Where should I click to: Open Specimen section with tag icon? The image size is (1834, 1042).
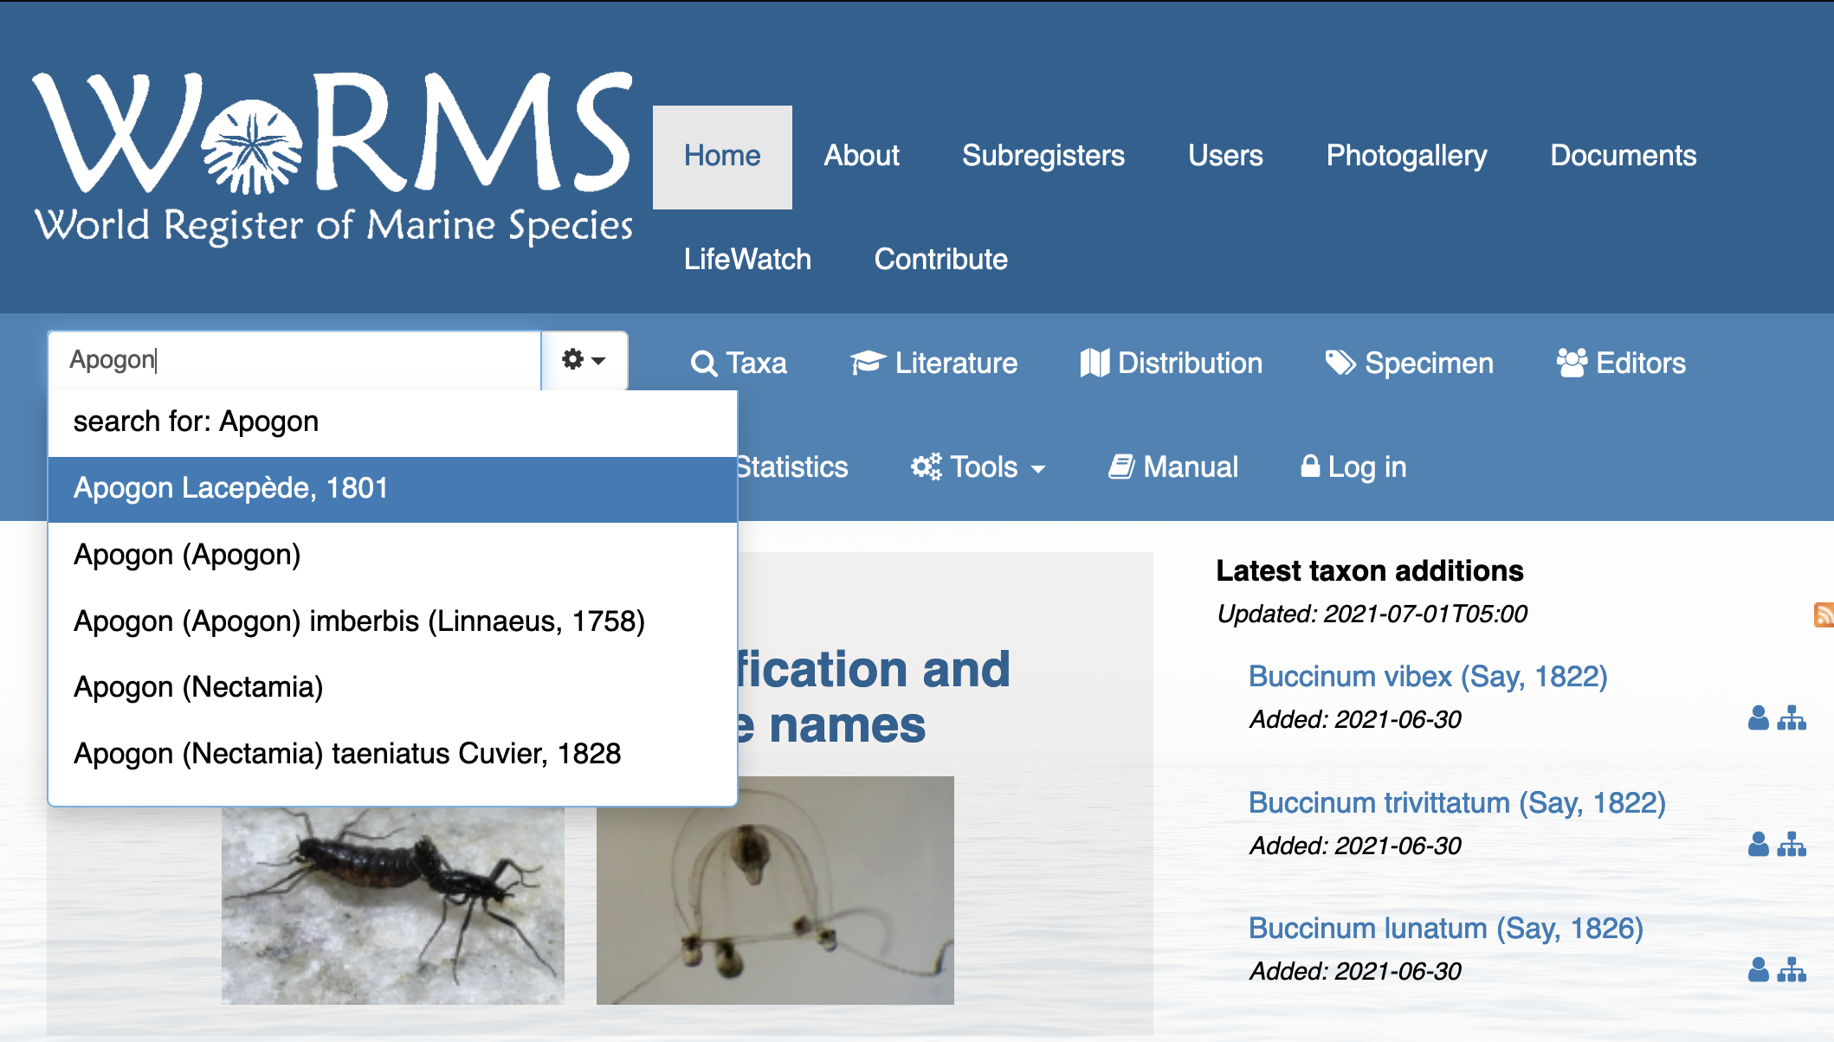coord(1409,363)
